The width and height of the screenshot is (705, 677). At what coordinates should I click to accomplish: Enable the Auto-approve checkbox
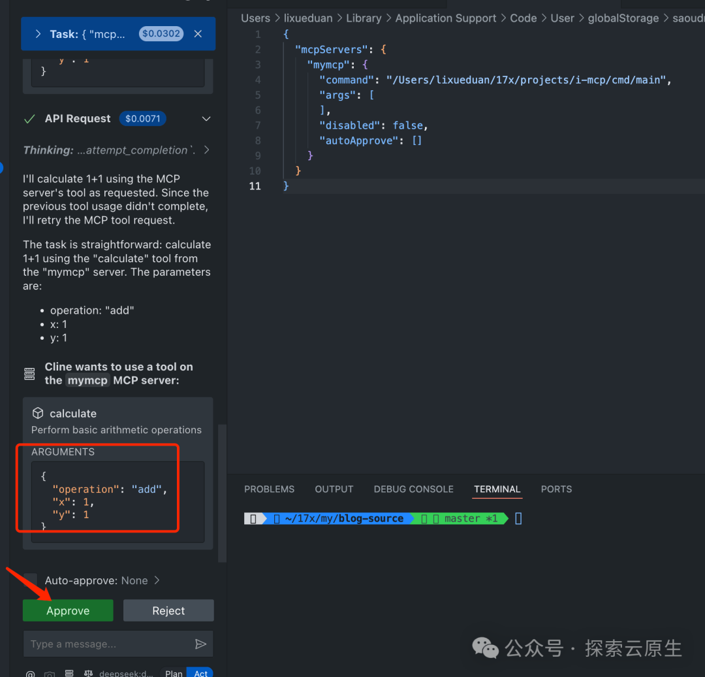(x=31, y=580)
